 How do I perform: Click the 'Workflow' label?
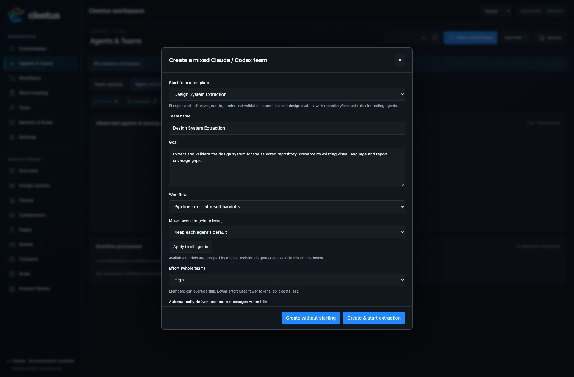click(178, 195)
